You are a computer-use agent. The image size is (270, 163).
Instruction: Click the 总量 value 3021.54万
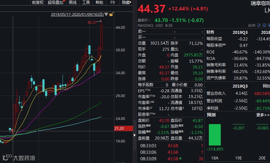click(x=160, y=43)
